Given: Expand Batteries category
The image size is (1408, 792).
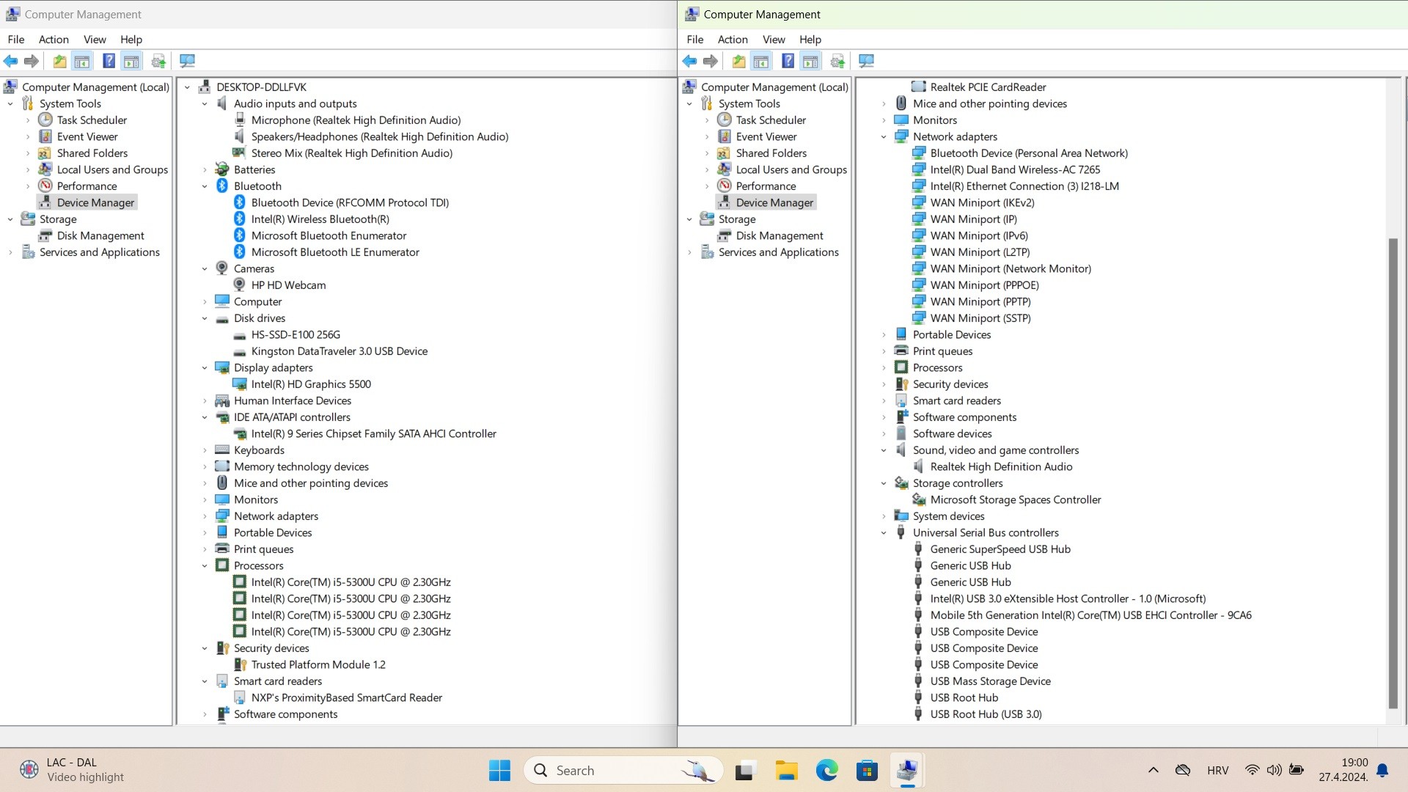Looking at the screenshot, I should point(205,170).
